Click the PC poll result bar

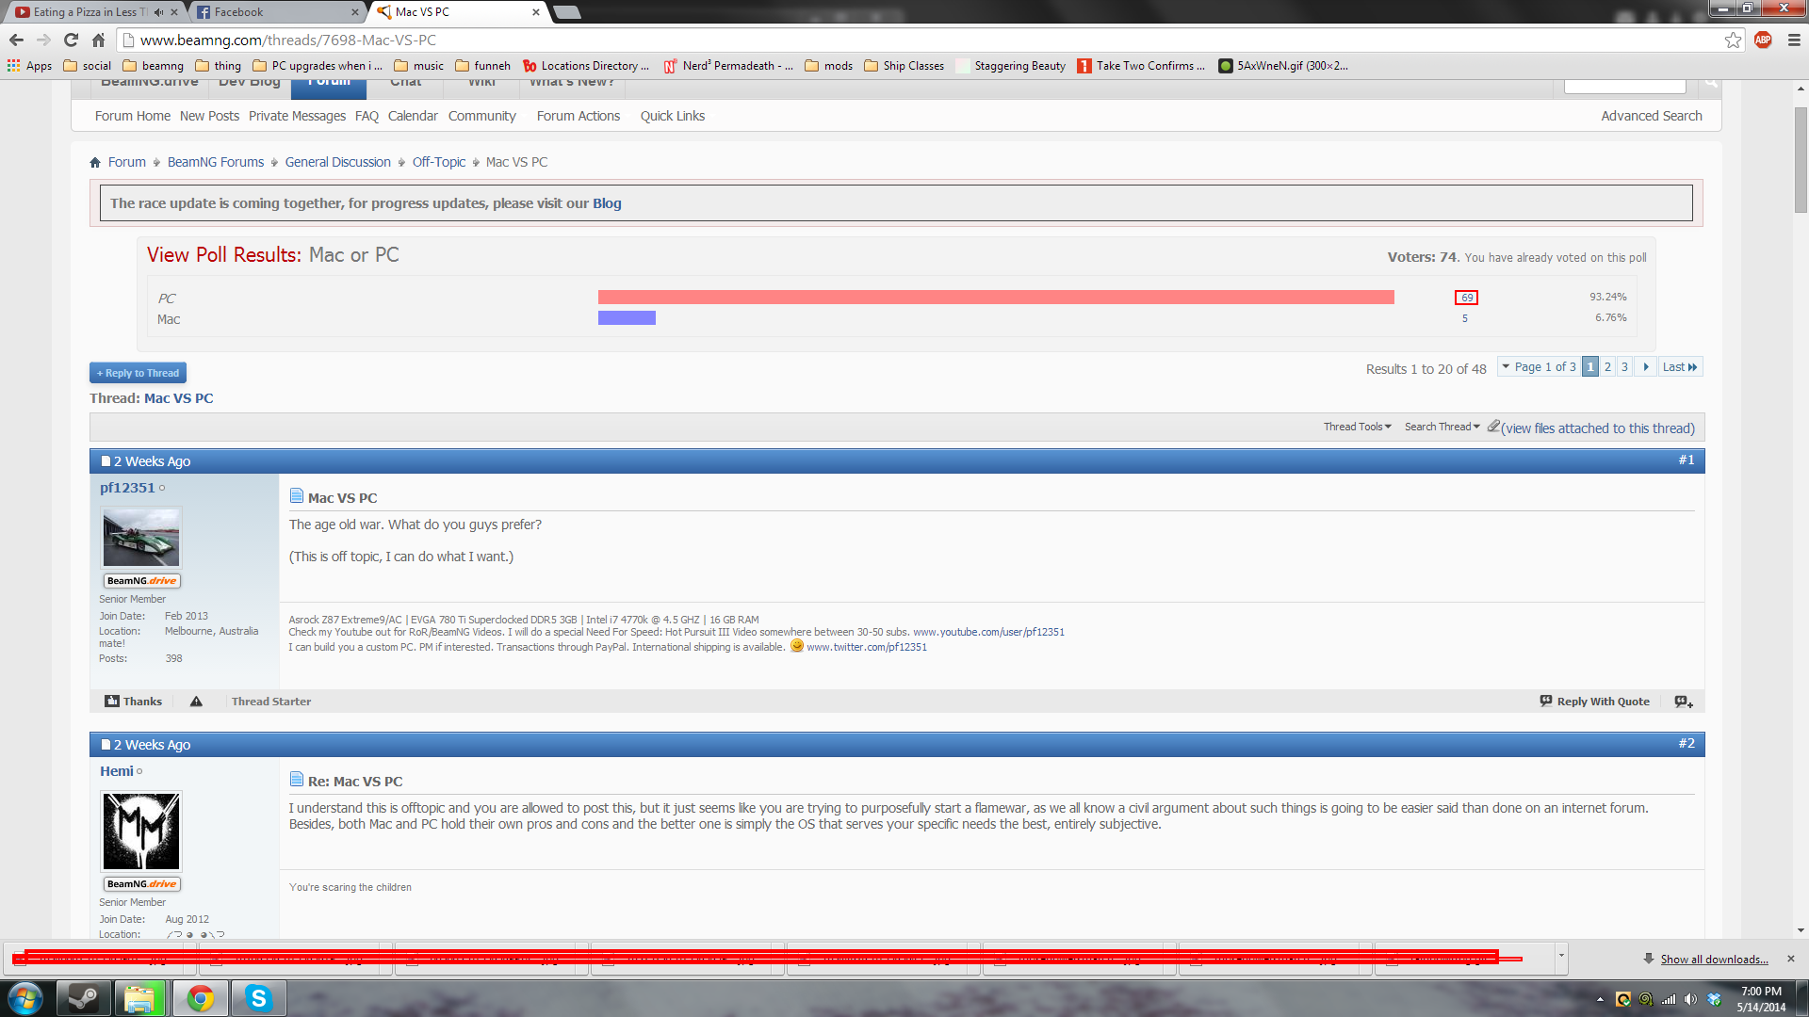pyautogui.click(x=996, y=298)
